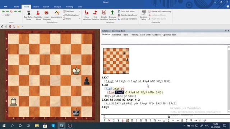Insert Text After Move

[x=38, y=15]
